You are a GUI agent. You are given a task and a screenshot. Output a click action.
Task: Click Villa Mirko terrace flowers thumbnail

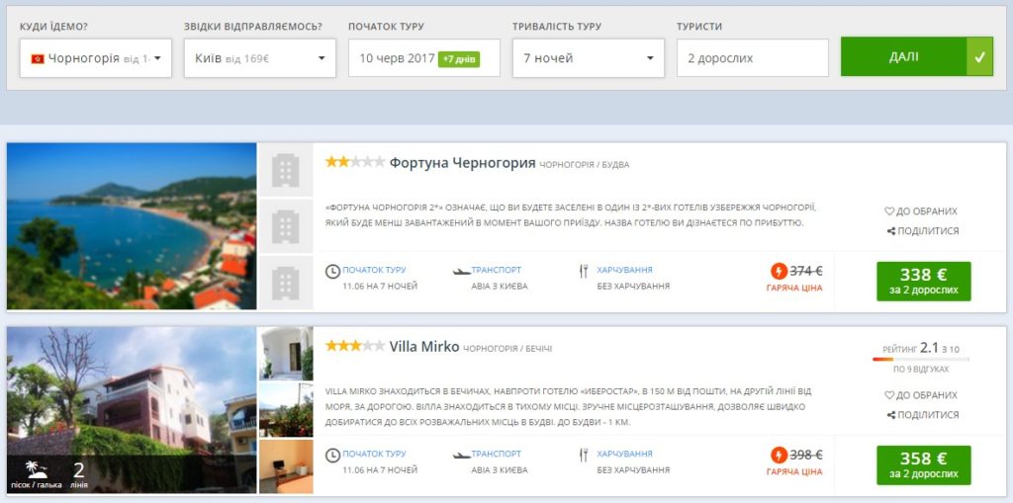pos(286,409)
